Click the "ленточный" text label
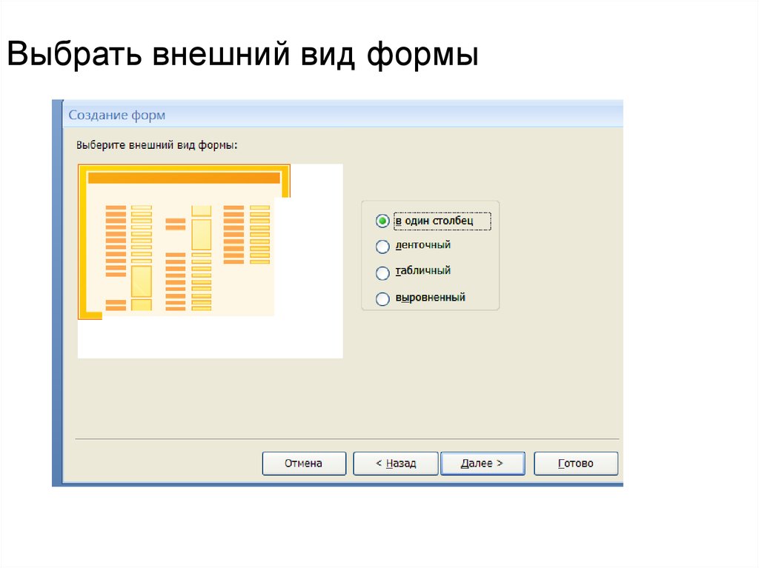Image resolution: width=759 pixels, height=568 pixels. pyautogui.click(x=422, y=245)
